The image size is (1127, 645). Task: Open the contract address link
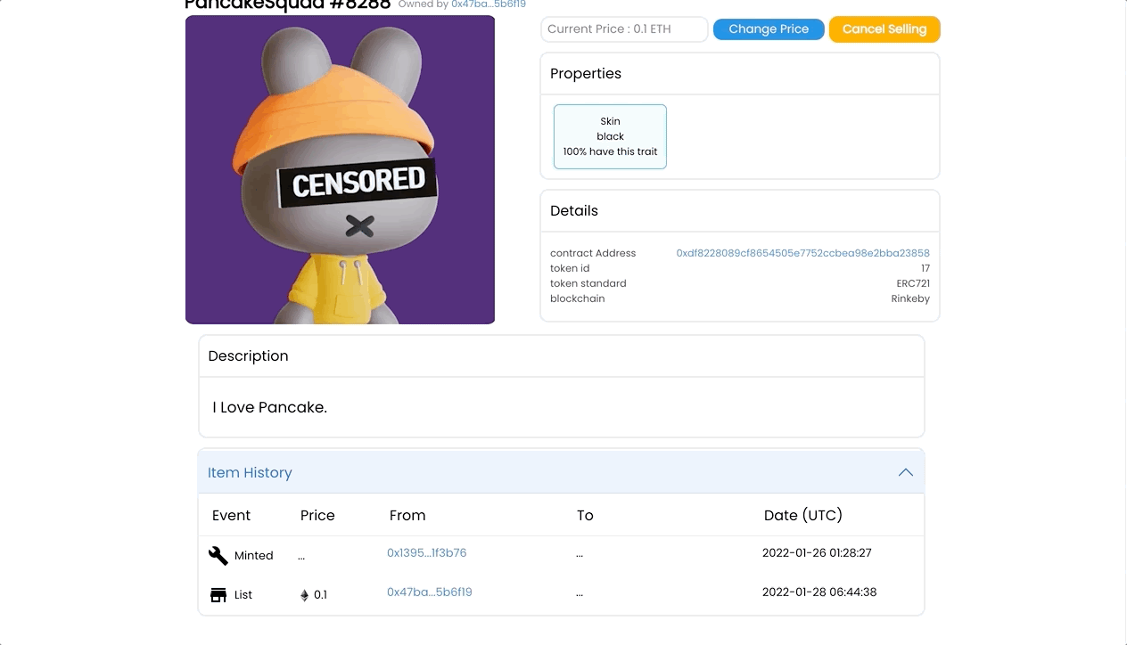pyautogui.click(x=802, y=253)
